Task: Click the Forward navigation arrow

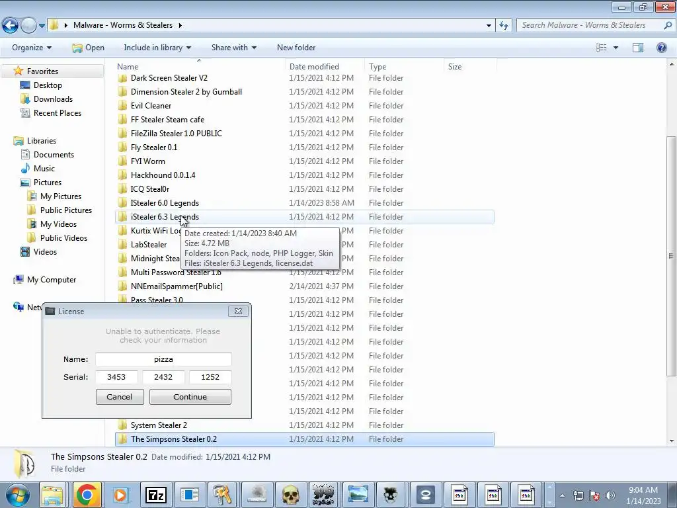Action: (x=28, y=25)
